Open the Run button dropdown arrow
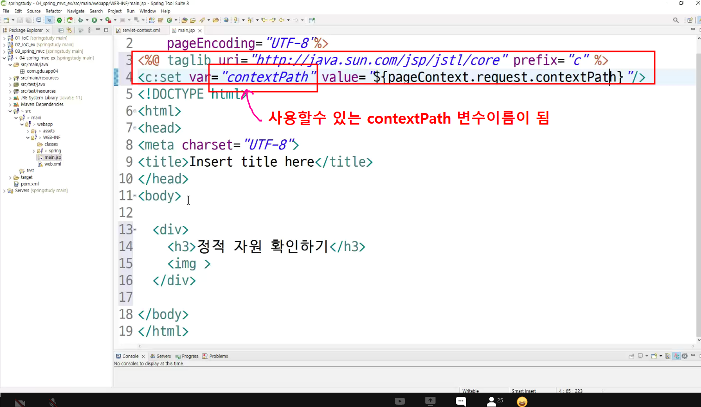 pos(101,20)
